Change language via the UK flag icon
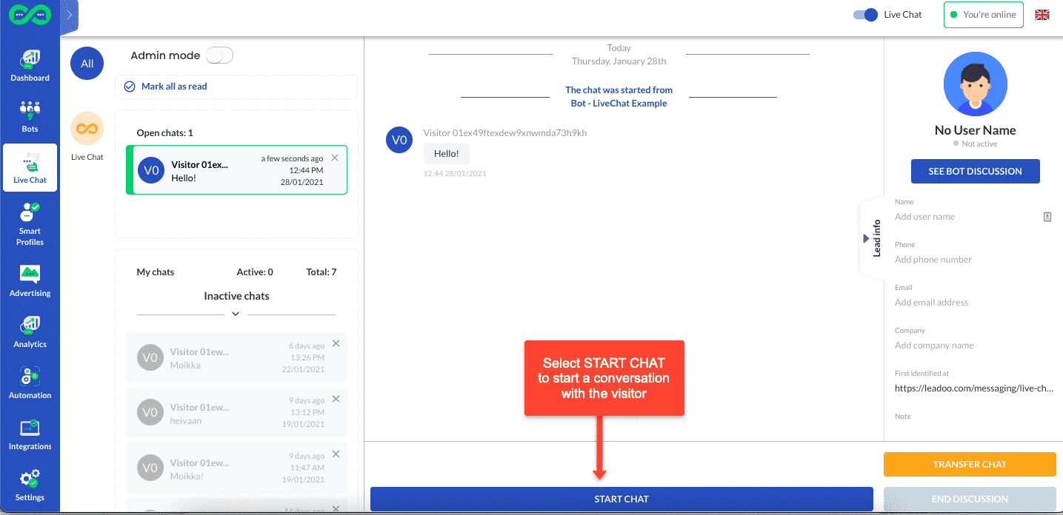The image size is (1063, 515). pyautogui.click(x=1042, y=14)
